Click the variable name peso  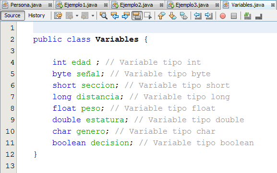point(91,108)
